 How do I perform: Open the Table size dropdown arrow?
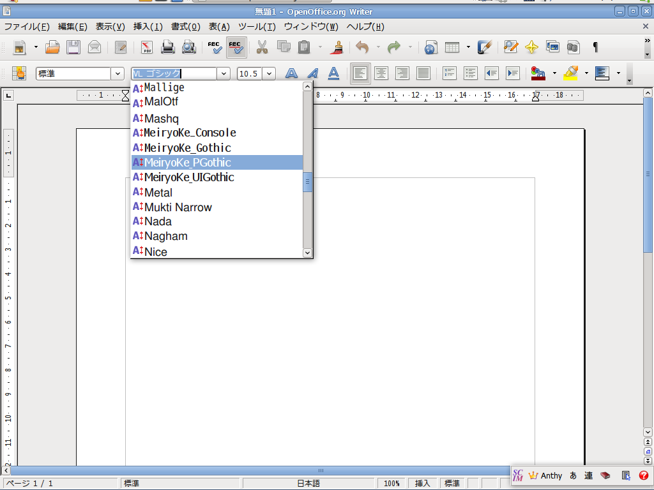[x=468, y=47]
